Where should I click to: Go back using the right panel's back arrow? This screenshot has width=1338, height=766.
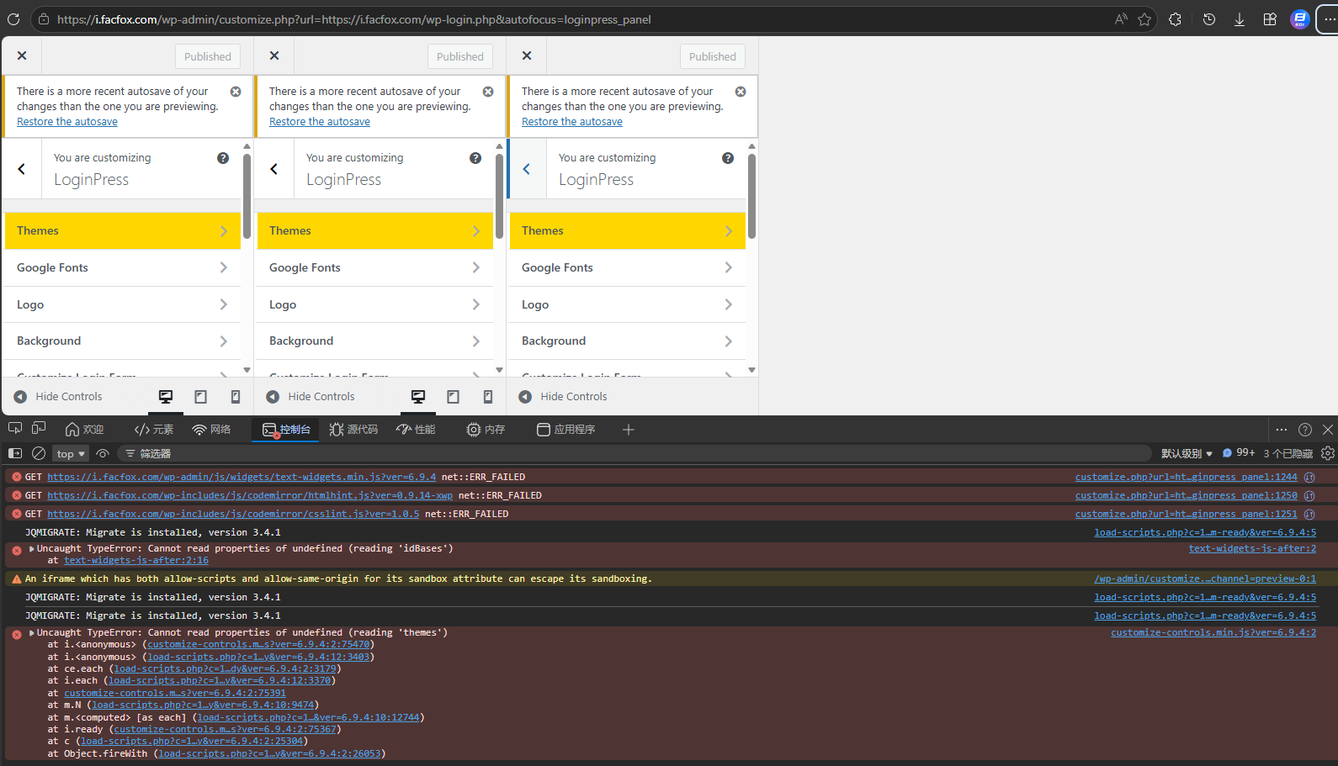(527, 169)
